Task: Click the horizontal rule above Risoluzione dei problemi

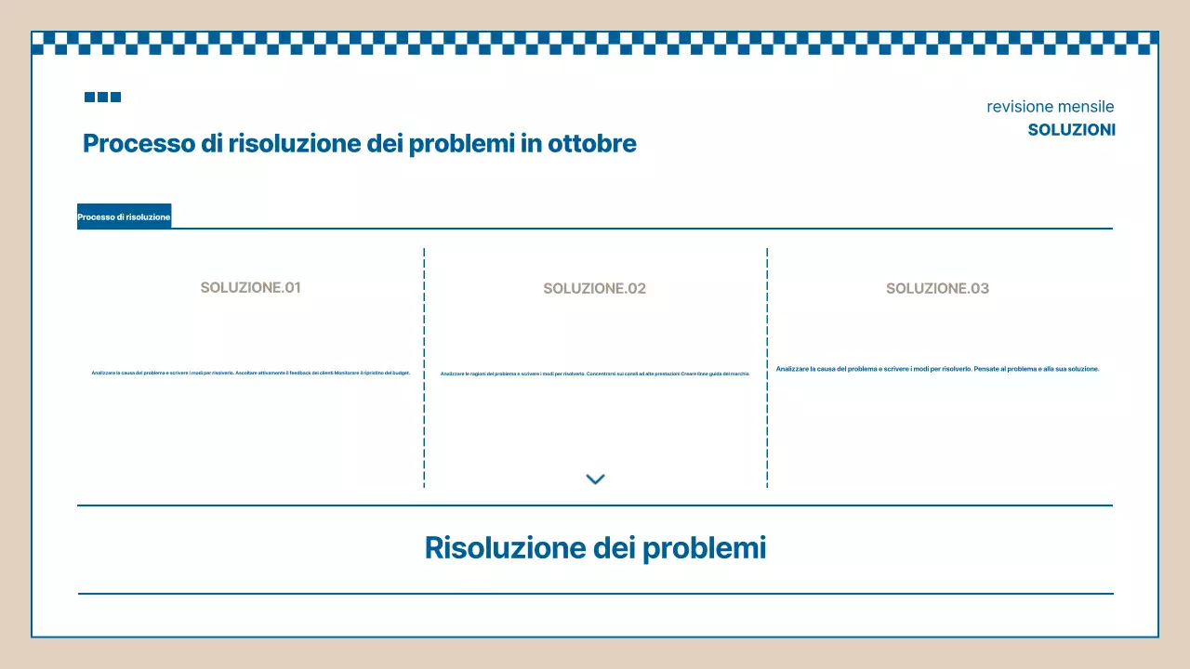Action: point(595,505)
